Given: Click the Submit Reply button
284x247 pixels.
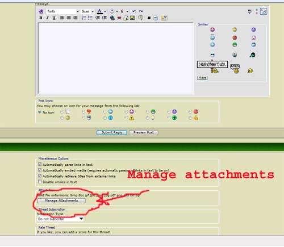Looking at the screenshot, I should coord(112,132).
